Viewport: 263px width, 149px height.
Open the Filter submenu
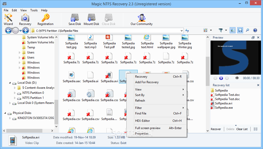[157, 108]
